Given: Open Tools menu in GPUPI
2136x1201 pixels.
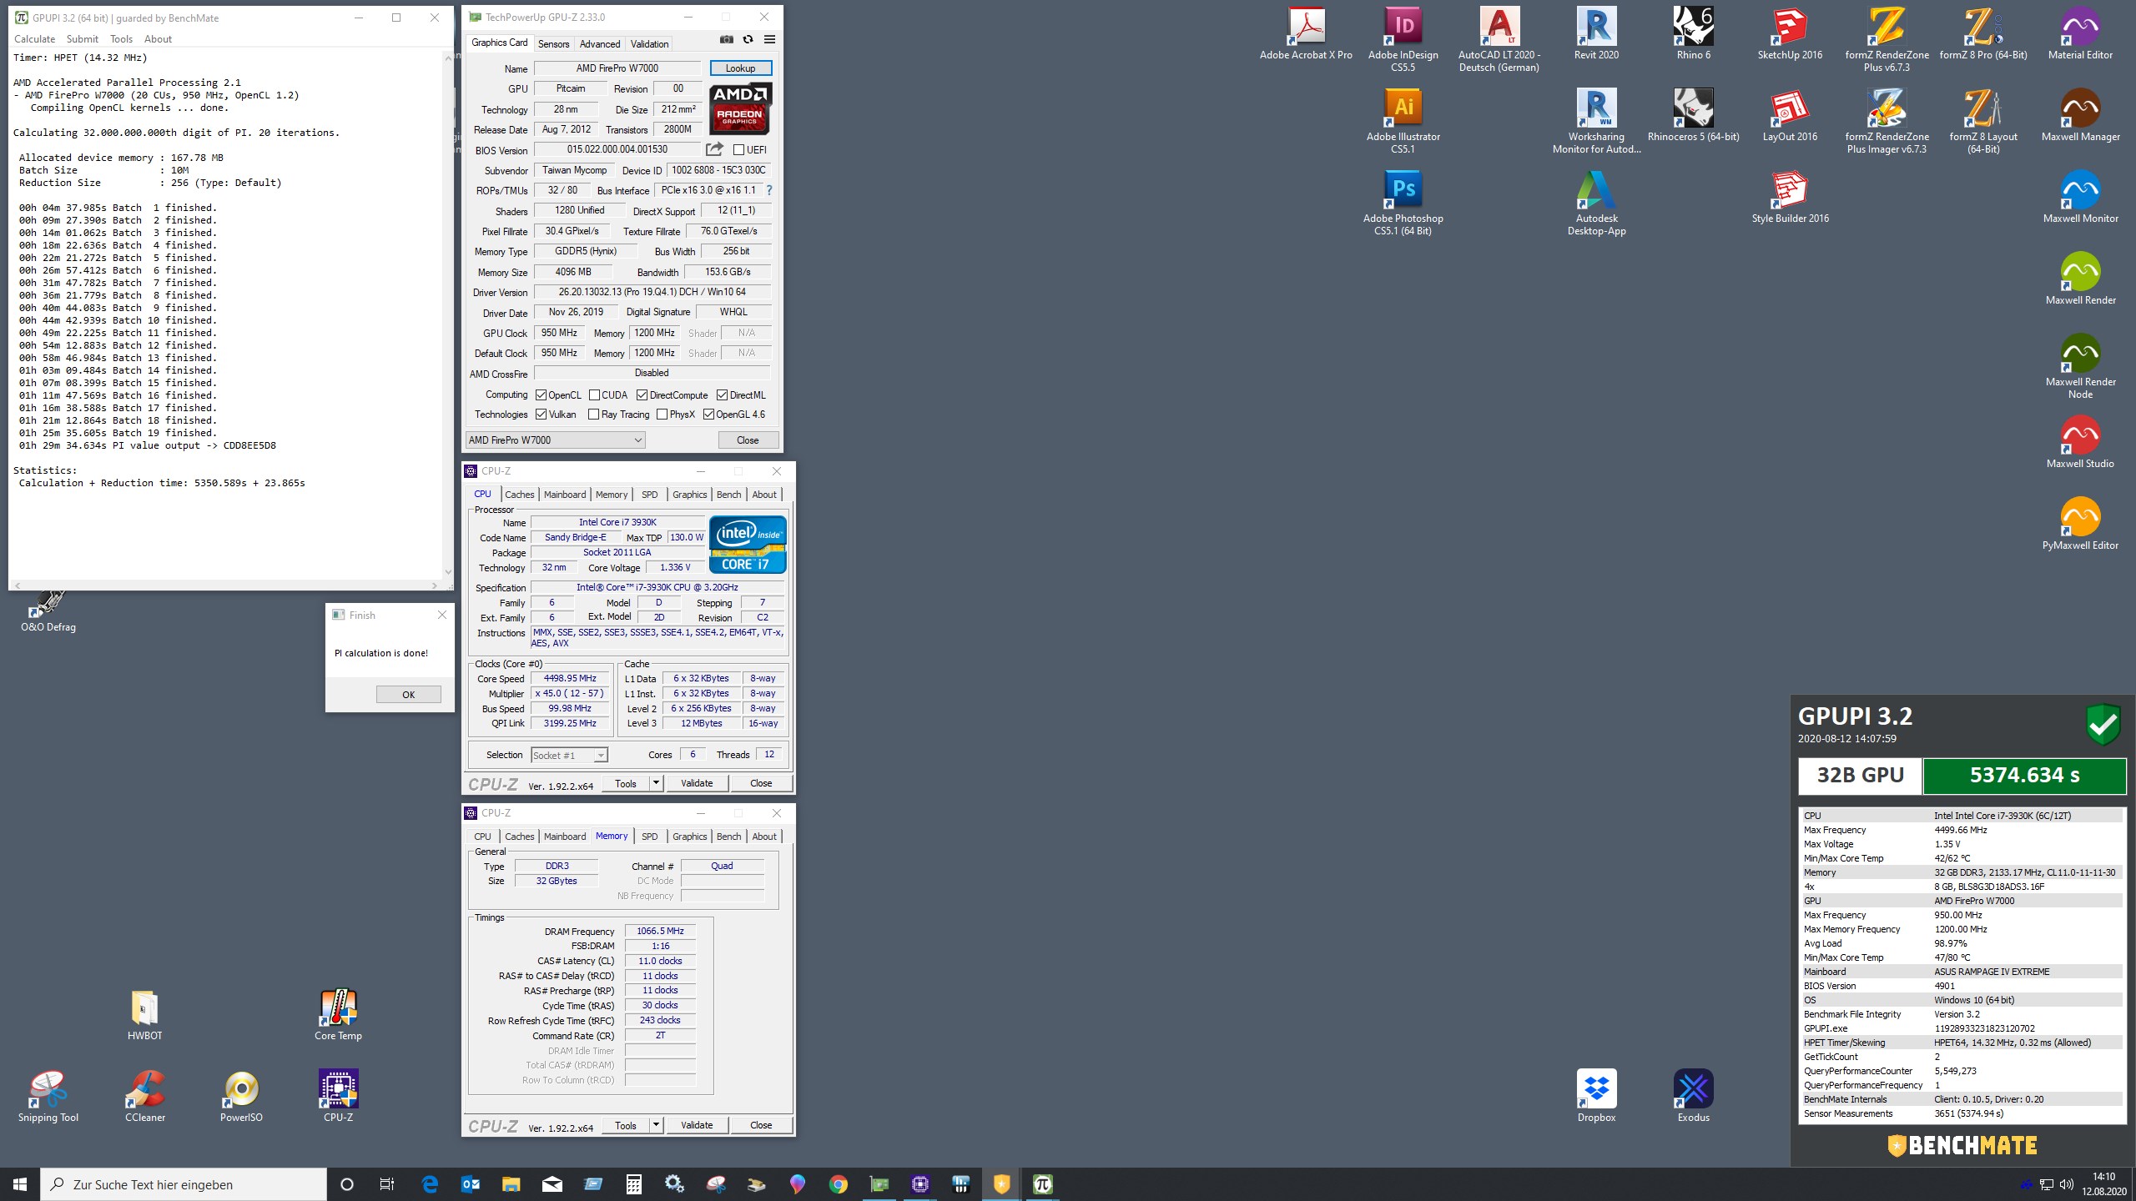Looking at the screenshot, I should click(x=121, y=39).
